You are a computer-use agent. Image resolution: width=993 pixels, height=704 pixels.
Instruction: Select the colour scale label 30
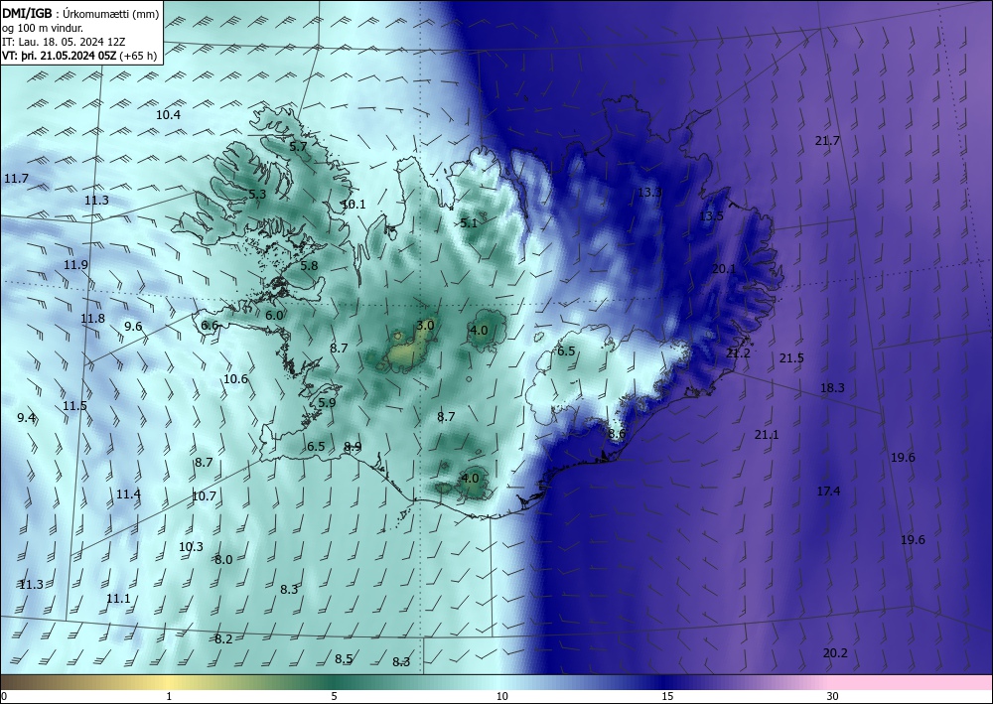point(833,697)
